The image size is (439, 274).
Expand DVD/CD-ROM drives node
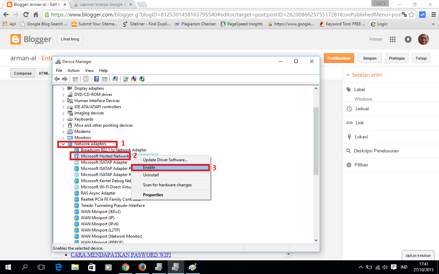63,95
